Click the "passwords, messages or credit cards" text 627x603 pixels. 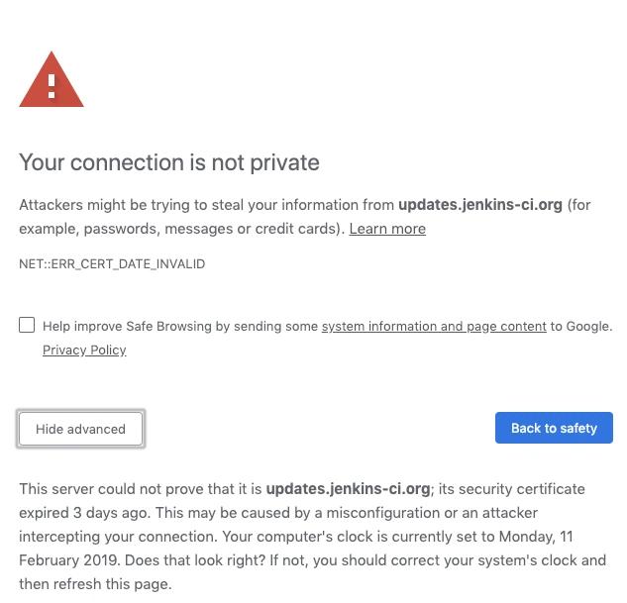[213, 229]
